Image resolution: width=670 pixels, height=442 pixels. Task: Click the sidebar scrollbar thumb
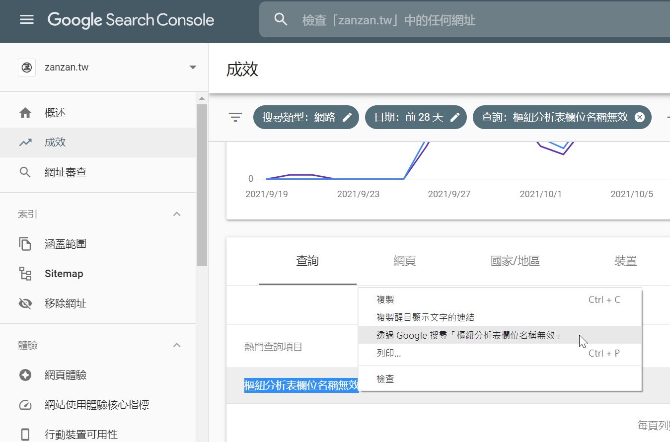(x=202, y=185)
